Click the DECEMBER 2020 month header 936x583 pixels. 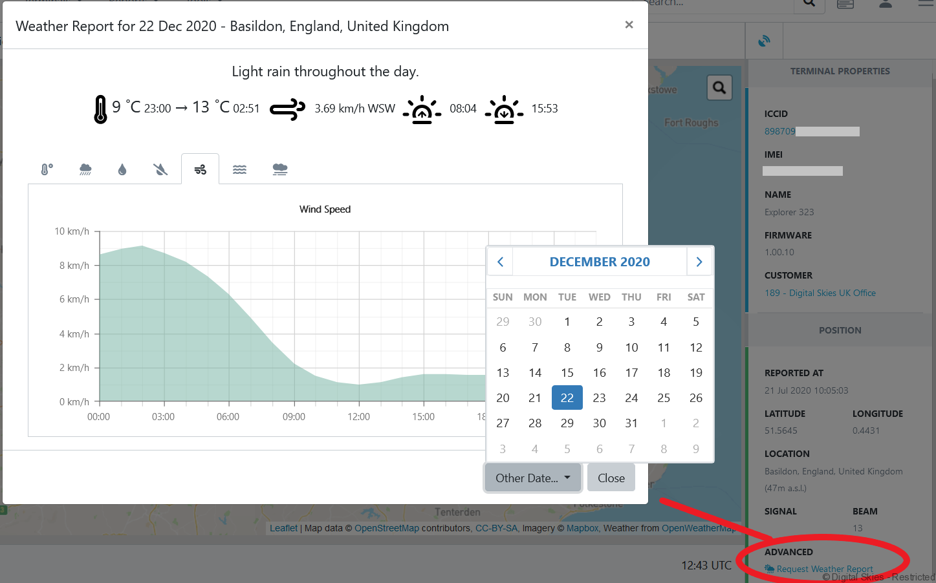599,262
